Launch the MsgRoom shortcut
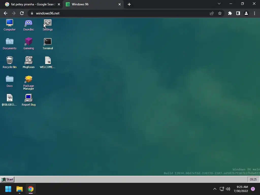260x195 pixels. pyautogui.click(x=28, y=62)
